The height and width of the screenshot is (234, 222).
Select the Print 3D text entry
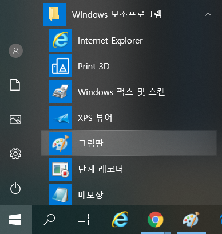pyautogui.click(x=94, y=67)
